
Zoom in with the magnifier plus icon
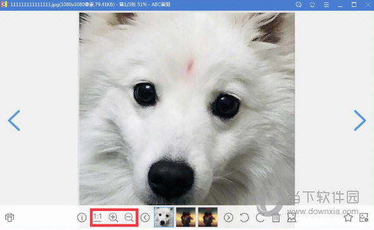coord(113,217)
